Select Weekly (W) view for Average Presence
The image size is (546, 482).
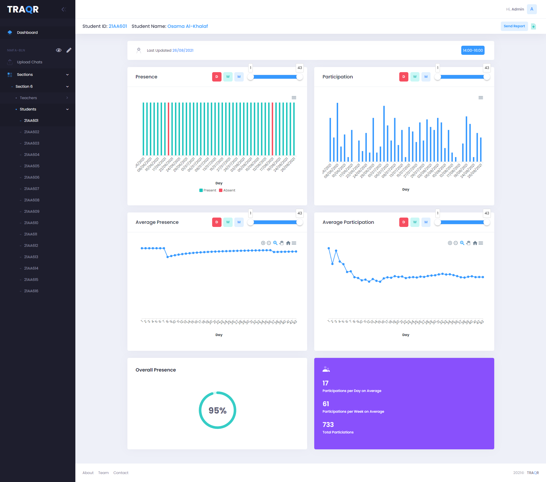tap(228, 222)
